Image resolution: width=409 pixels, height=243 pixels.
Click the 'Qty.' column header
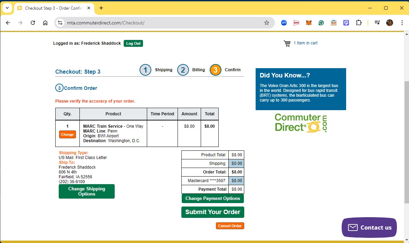click(x=67, y=114)
